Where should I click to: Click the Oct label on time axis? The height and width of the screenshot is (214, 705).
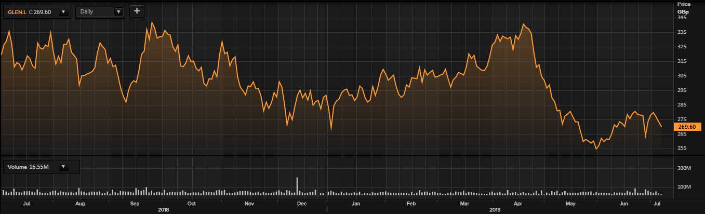point(191,204)
